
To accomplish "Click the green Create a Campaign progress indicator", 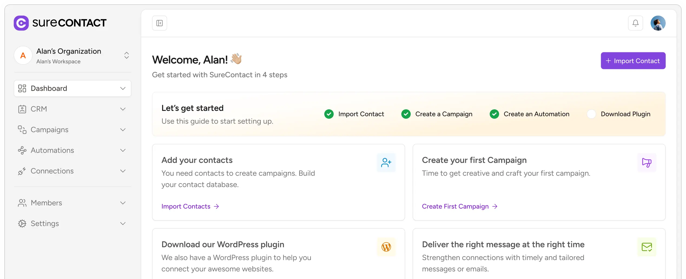I will (x=406, y=114).
